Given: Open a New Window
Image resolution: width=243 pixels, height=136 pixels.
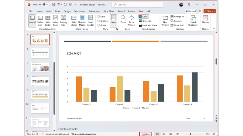Looking at the screenshot, I should tap(165, 21).
